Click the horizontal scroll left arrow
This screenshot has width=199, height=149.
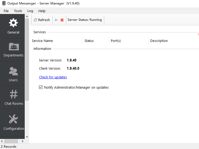pos(2,141)
